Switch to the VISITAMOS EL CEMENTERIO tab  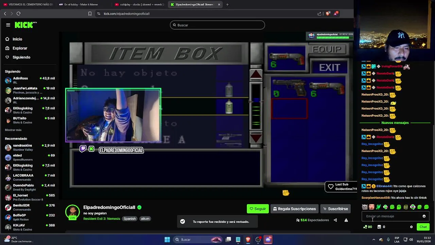[x=28, y=4]
